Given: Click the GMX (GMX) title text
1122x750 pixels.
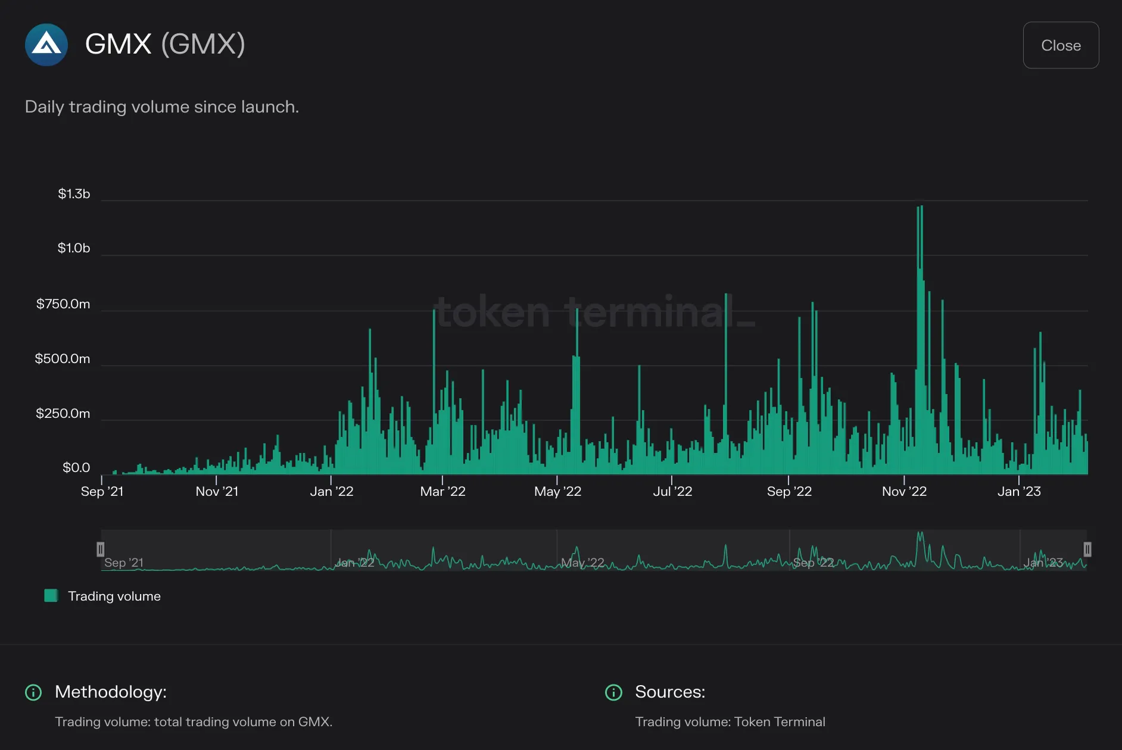Looking at the screenshot, I should click(165, 44).
